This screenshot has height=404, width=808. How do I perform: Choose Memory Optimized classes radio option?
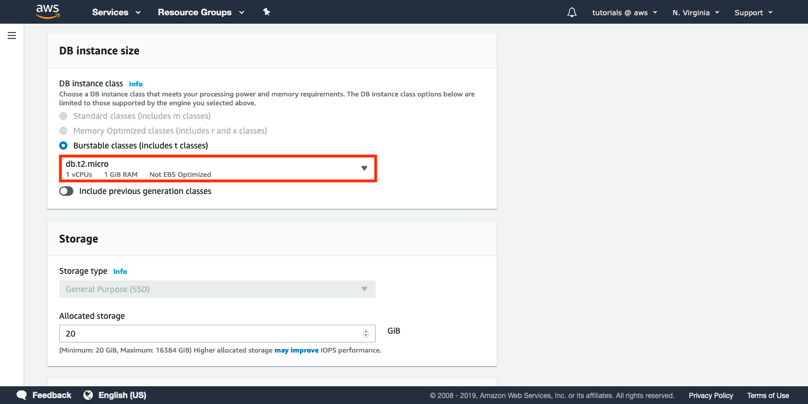point(63,131)
